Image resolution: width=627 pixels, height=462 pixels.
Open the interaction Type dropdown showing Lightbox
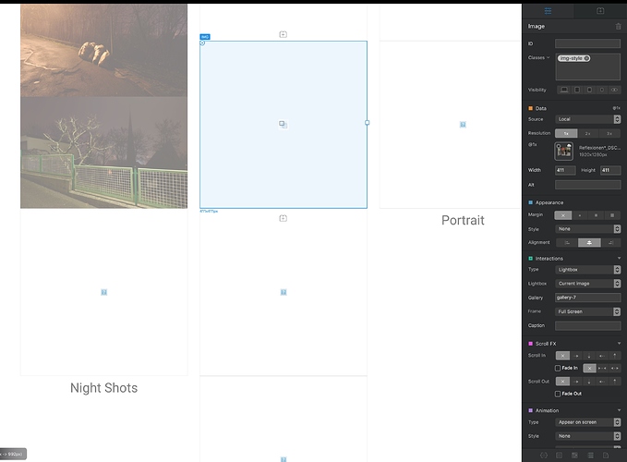click(x=587, y=270)
